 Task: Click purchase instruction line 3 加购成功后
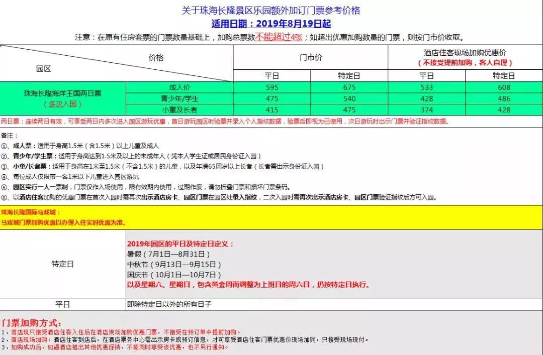pyautogui.click(x=115, y=347)
